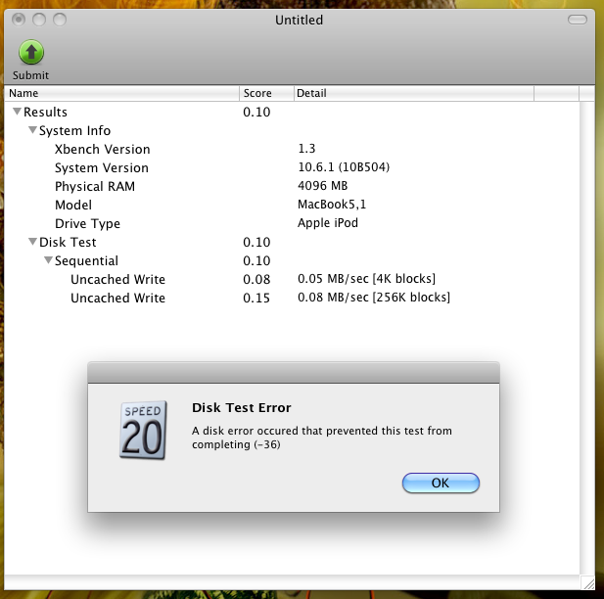The image size is (604, 599).
Task: Click OK in Disk Test Error dialog
Action: click(x=441, y=483)
